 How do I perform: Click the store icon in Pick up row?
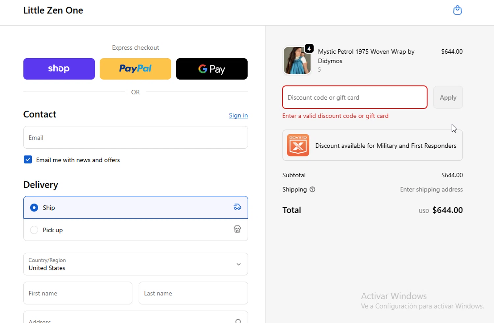(x=237, y=229)
